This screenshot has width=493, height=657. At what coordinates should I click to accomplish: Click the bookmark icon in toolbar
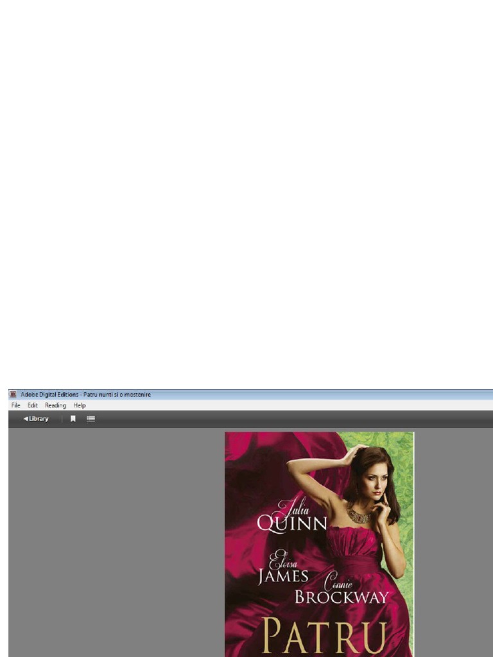73,418
